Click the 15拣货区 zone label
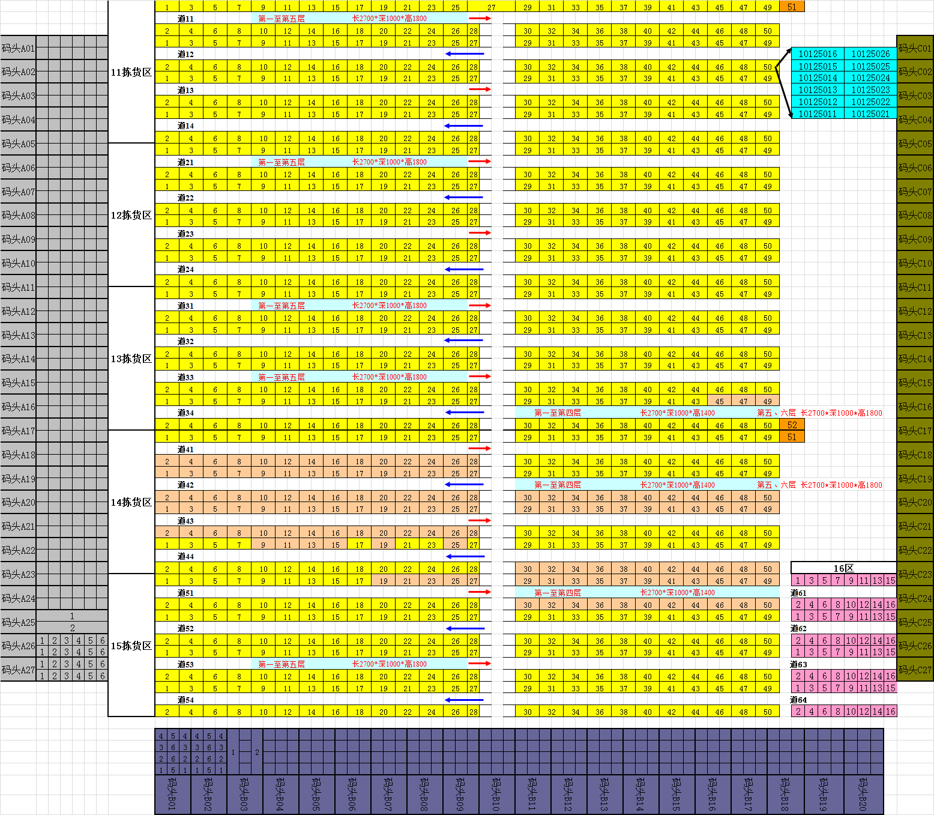 pyautogui.click(x=131, y=646)
